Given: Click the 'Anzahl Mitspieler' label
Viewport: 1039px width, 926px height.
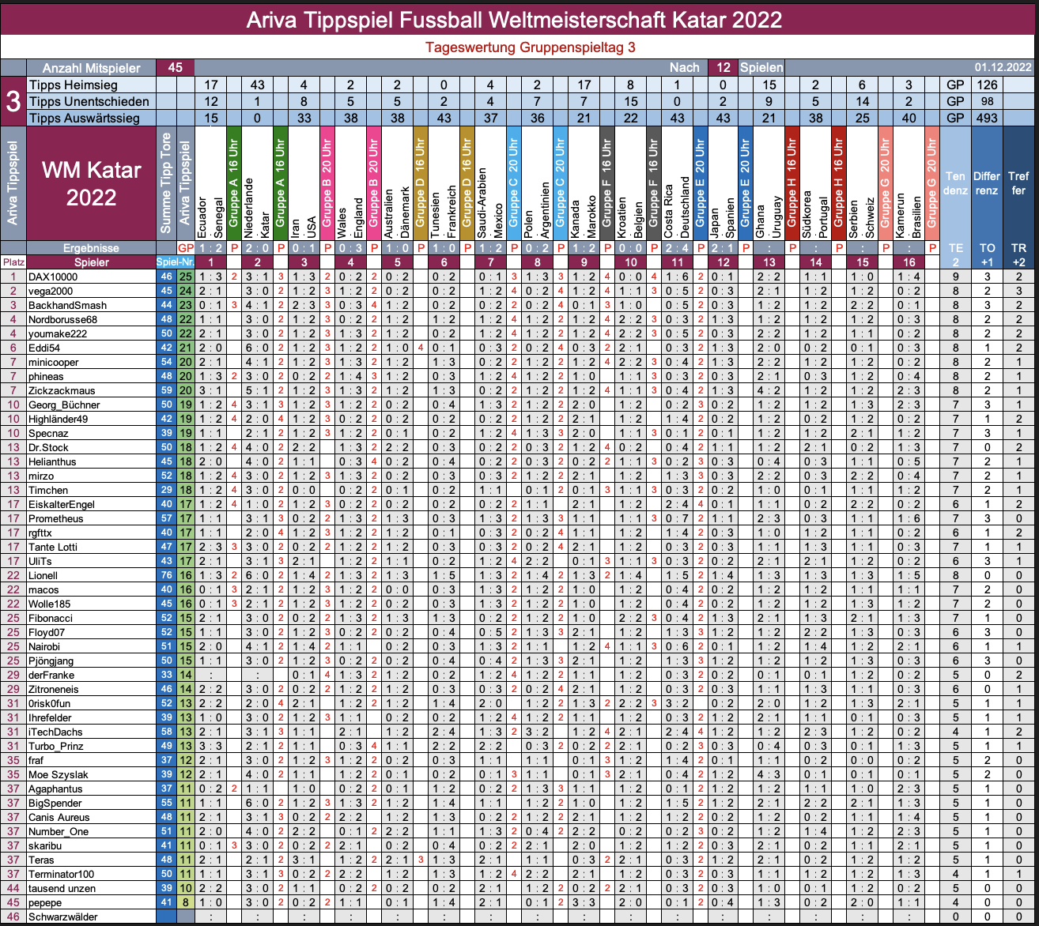Looking at the screenshot, I should click(91, 68).
